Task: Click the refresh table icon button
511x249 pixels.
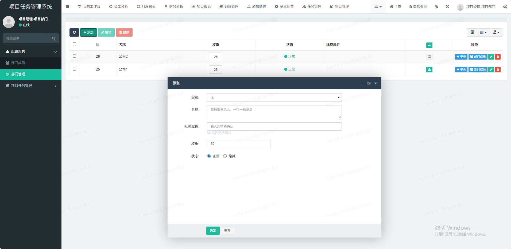Action: click(74, 32)
